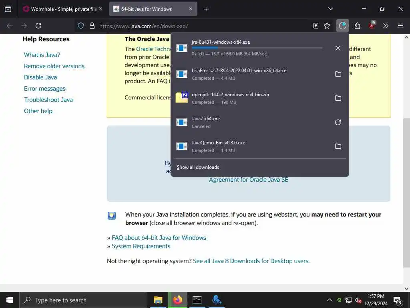The width and height of the screenshot is (410, 308).
Task: Click the scrollbar up arrow
Action: pos(406,37)
